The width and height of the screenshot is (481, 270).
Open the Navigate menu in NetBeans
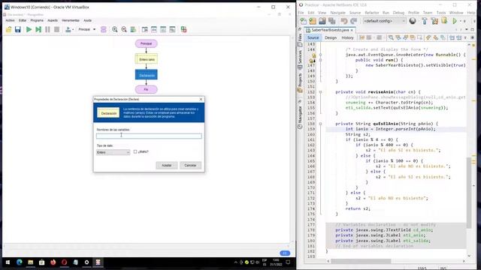[x=337, y=13]
